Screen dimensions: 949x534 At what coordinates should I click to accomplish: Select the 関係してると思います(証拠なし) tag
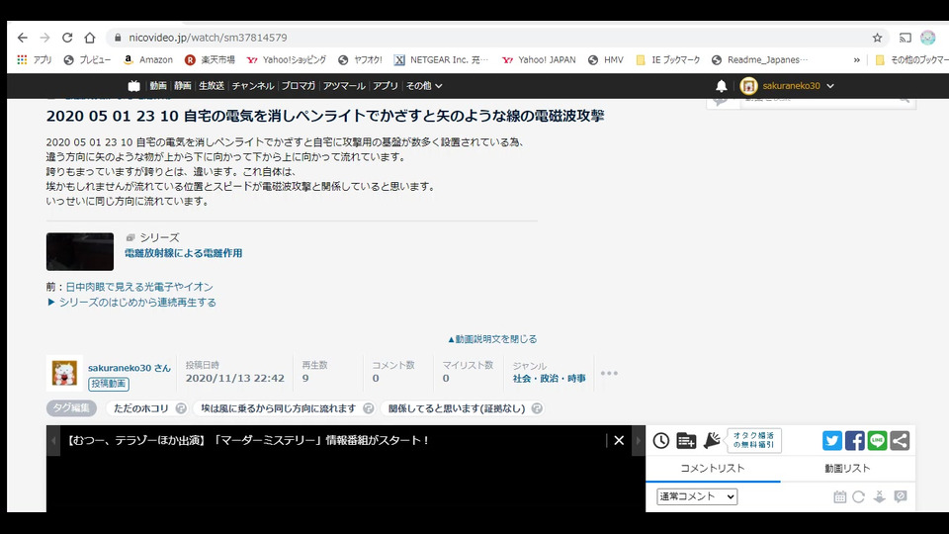pyautogui.click(x=457, y=408)
